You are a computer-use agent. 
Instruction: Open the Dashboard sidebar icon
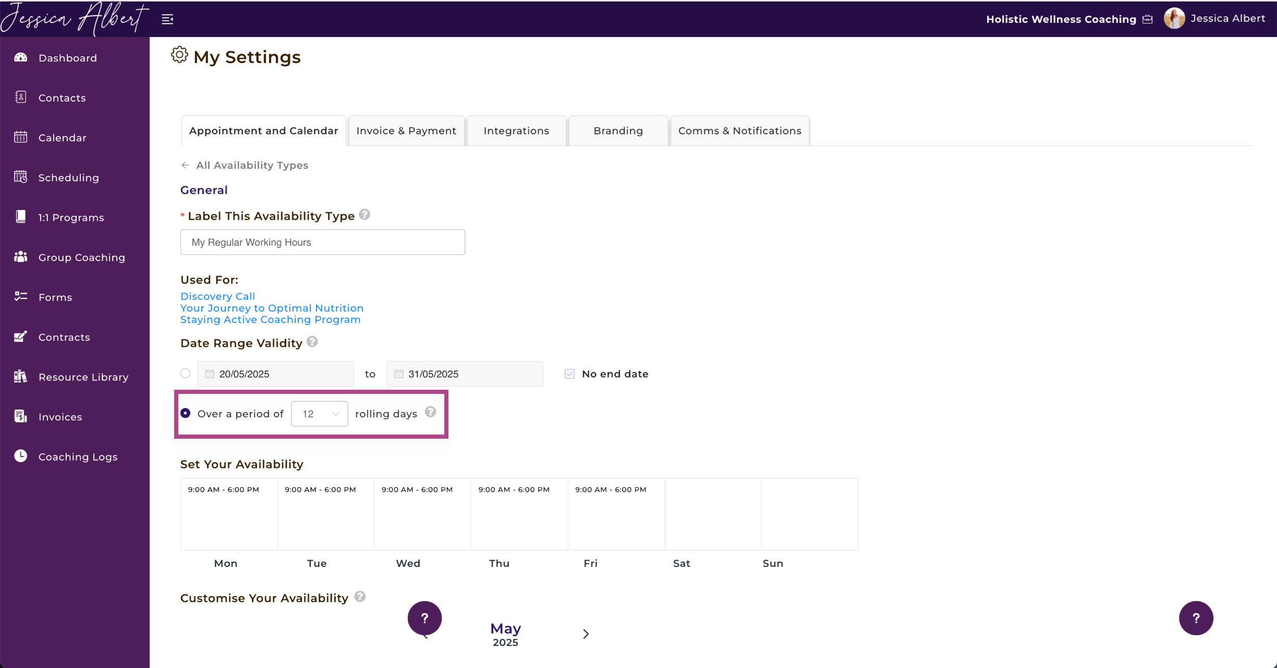(x=21, y=57)
